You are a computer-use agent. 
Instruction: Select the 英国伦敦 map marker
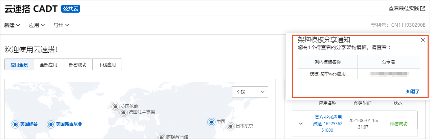tap(115, 107)
